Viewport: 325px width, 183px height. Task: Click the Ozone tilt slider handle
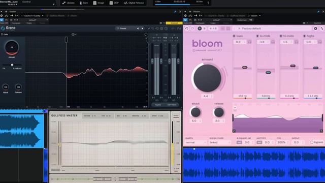(x=12, y=65)
